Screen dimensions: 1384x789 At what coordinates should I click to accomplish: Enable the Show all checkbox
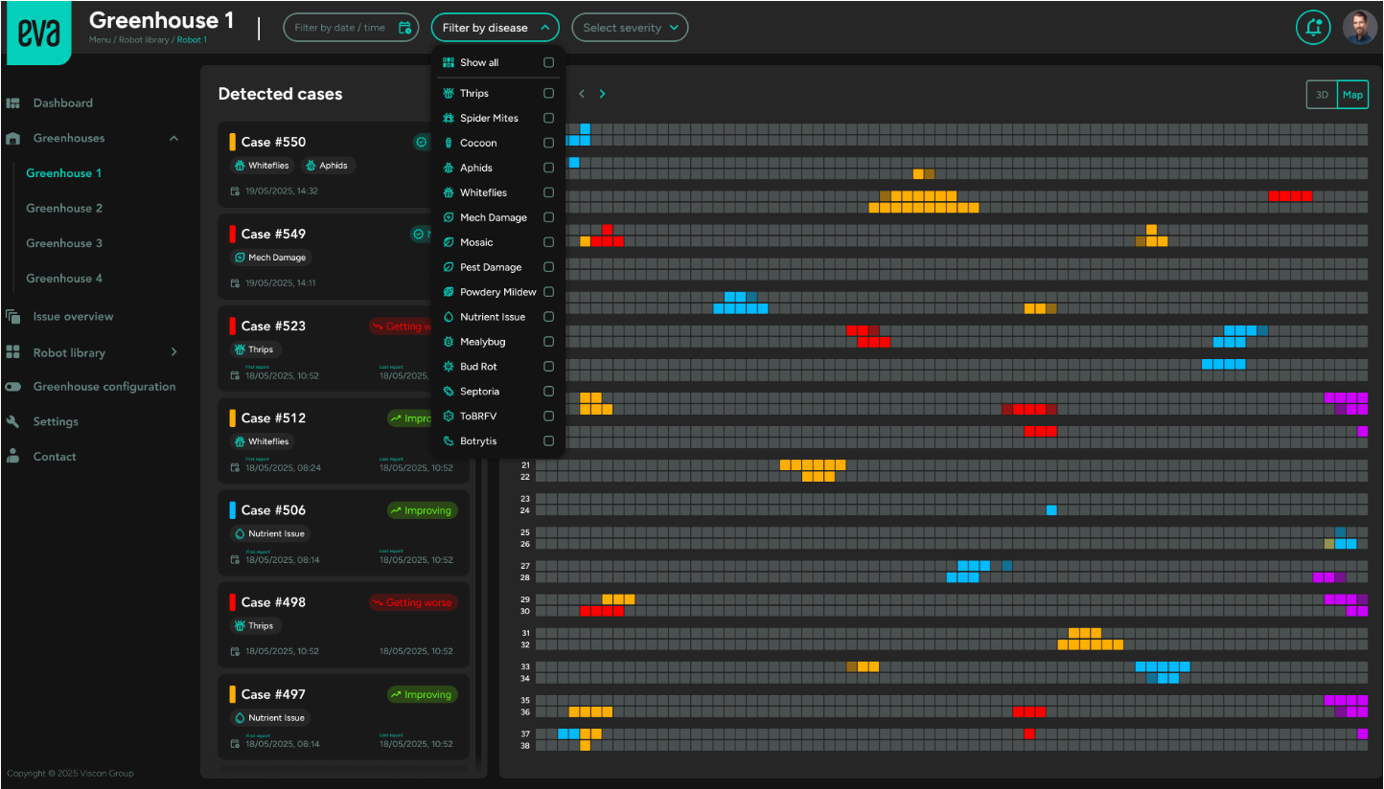click(x=548, y=63)
